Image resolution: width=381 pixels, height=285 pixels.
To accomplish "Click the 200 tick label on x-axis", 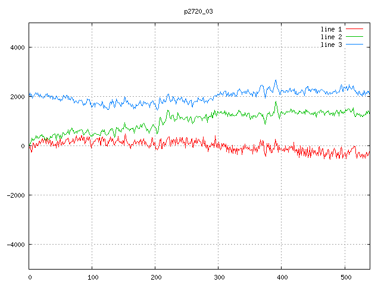I will click(155, 277).
